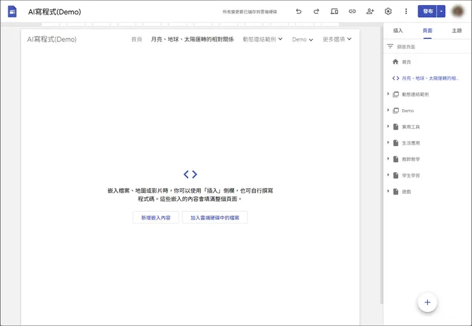The width and height of the screenshot is (472, 326).
Task: Open the three-dot more menu
Action: (406, 11)
